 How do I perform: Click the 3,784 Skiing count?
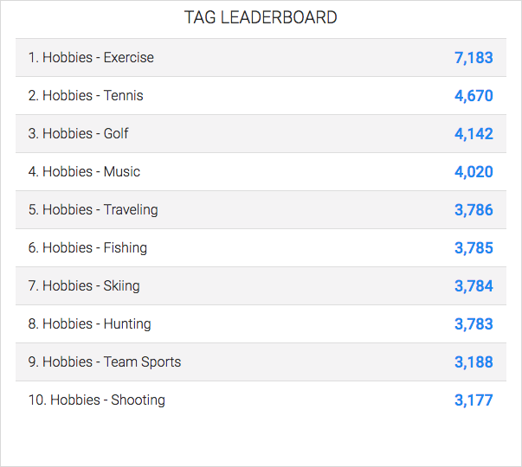[474, 286]
